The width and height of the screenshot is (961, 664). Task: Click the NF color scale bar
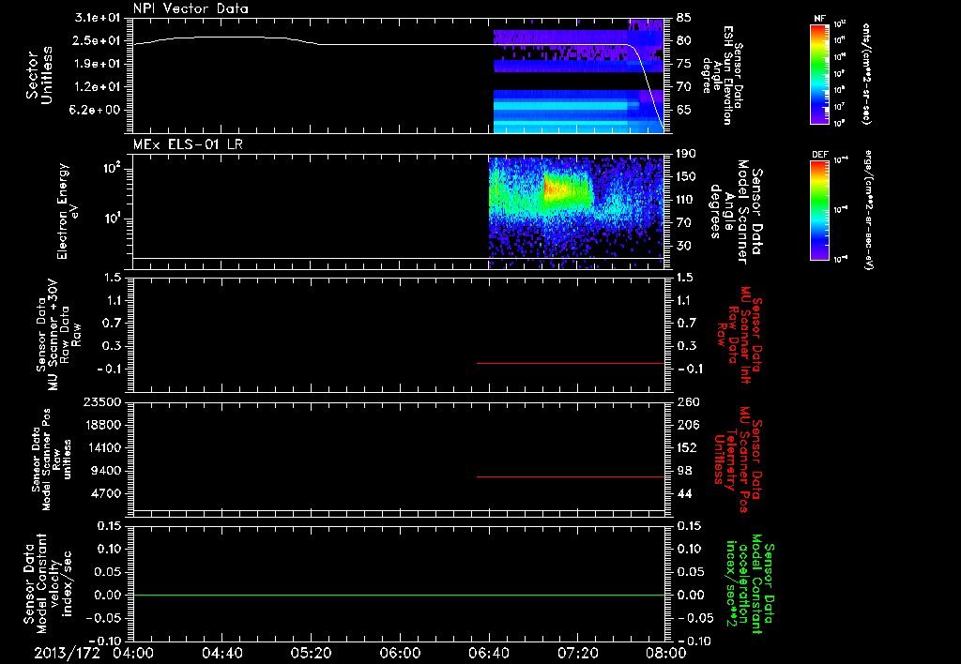pyautogui.click(x=820, y=74)
